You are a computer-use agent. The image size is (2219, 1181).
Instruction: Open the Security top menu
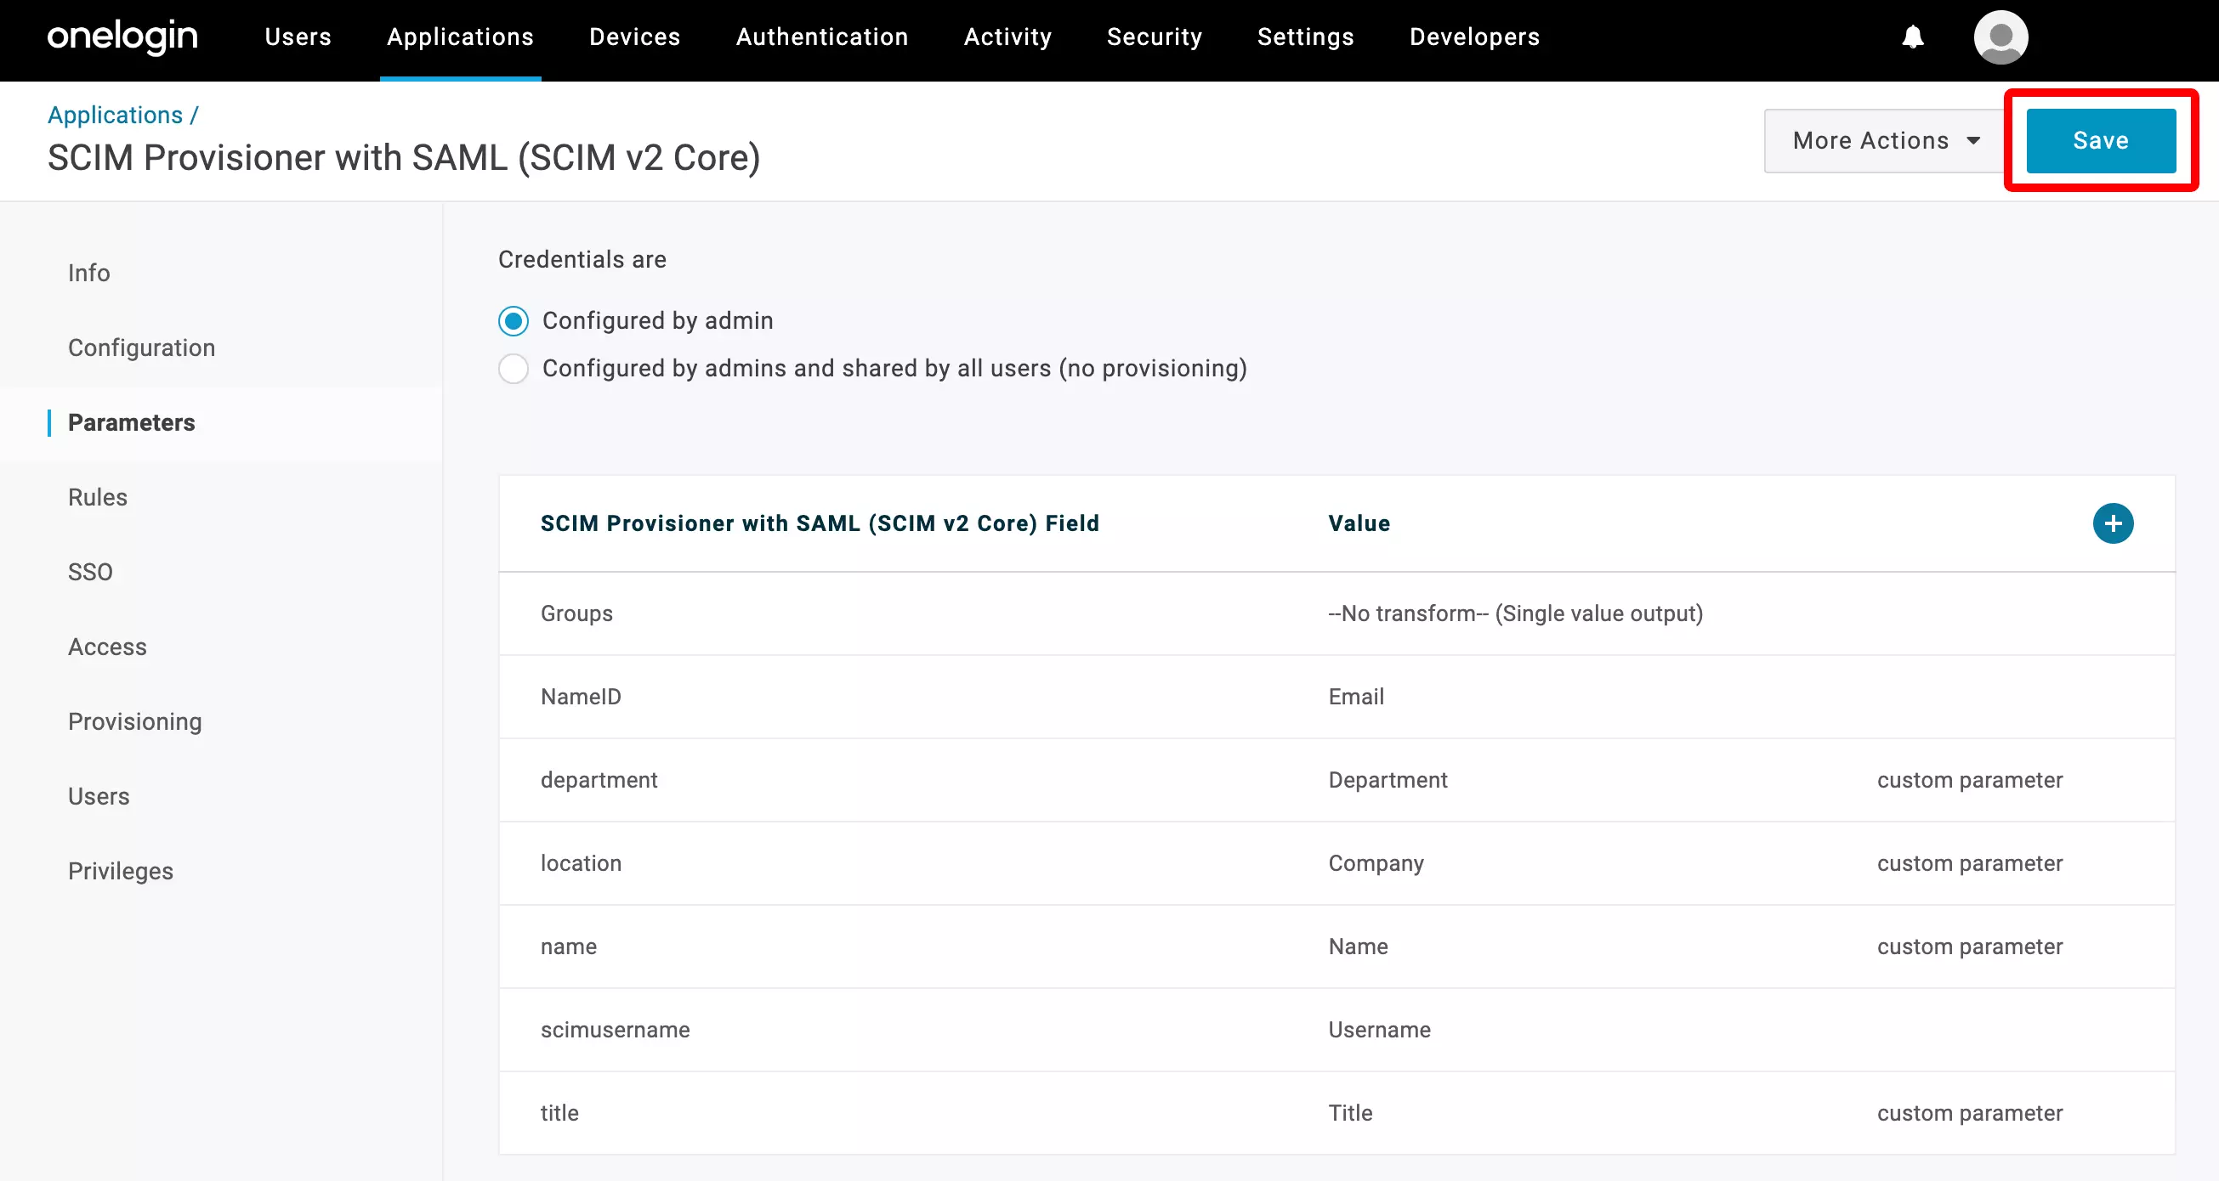[1155, 37]
